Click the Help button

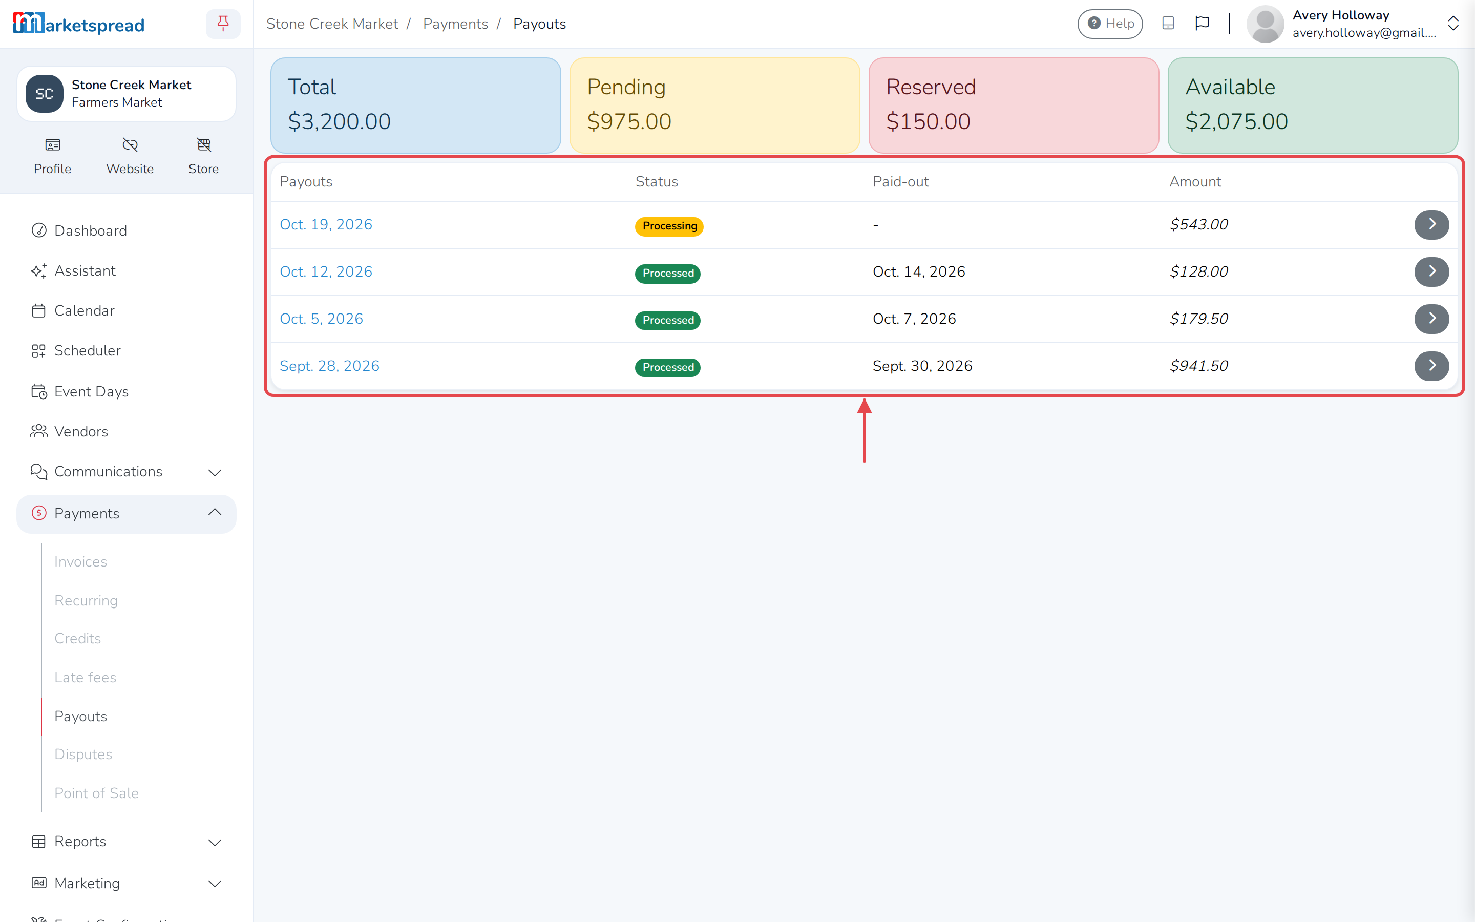coord(1110,24)
